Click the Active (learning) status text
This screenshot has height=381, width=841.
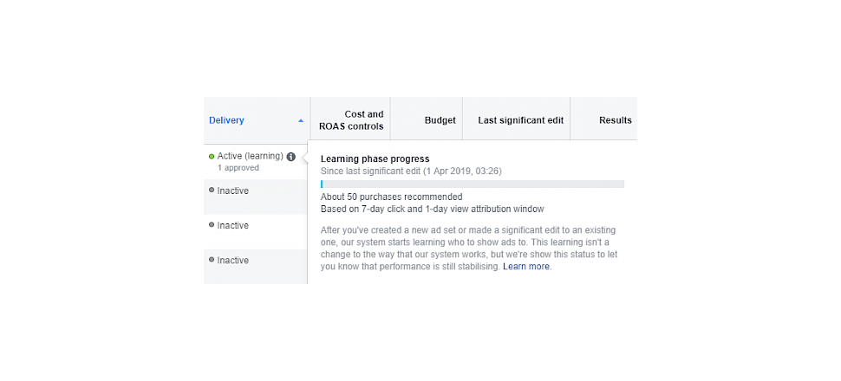click(x=250, y=157)
